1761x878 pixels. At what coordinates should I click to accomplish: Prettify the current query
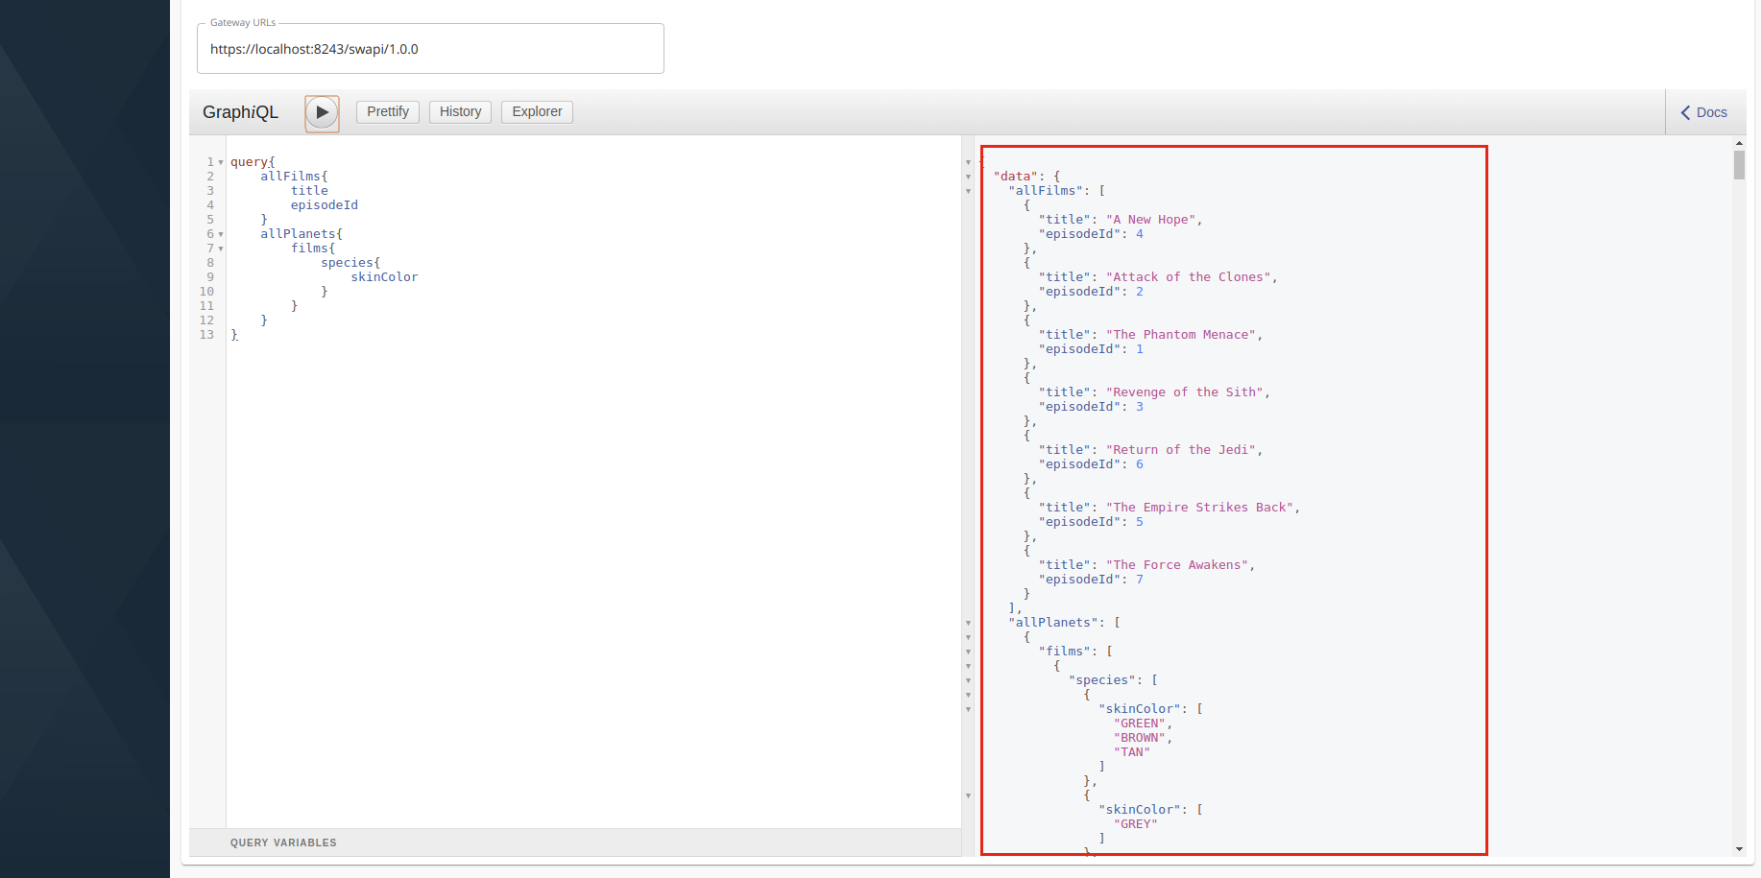point(387,111)
